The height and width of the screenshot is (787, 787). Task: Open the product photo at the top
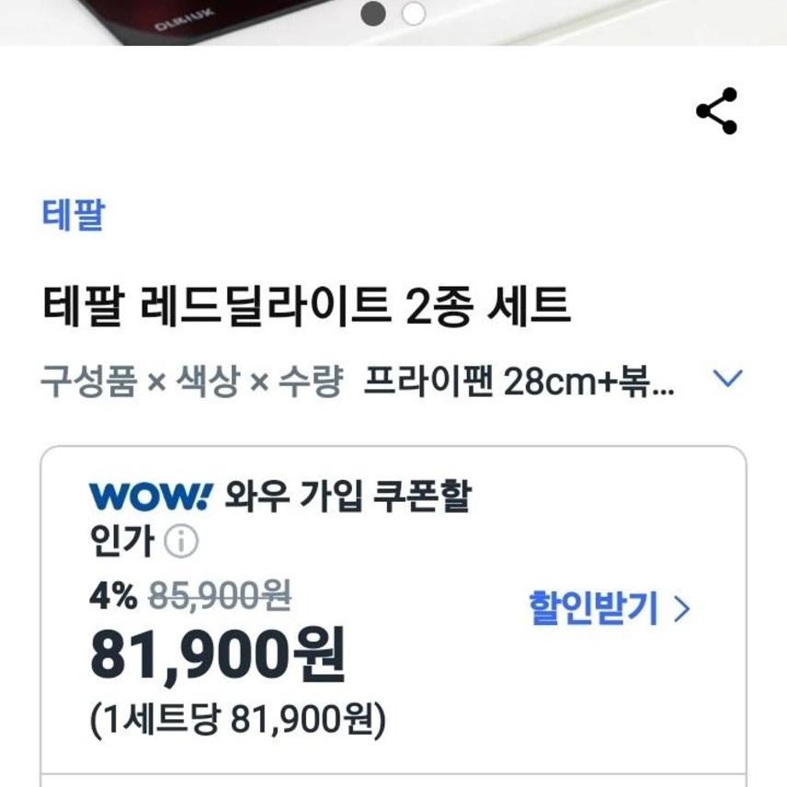pos(393,23)
